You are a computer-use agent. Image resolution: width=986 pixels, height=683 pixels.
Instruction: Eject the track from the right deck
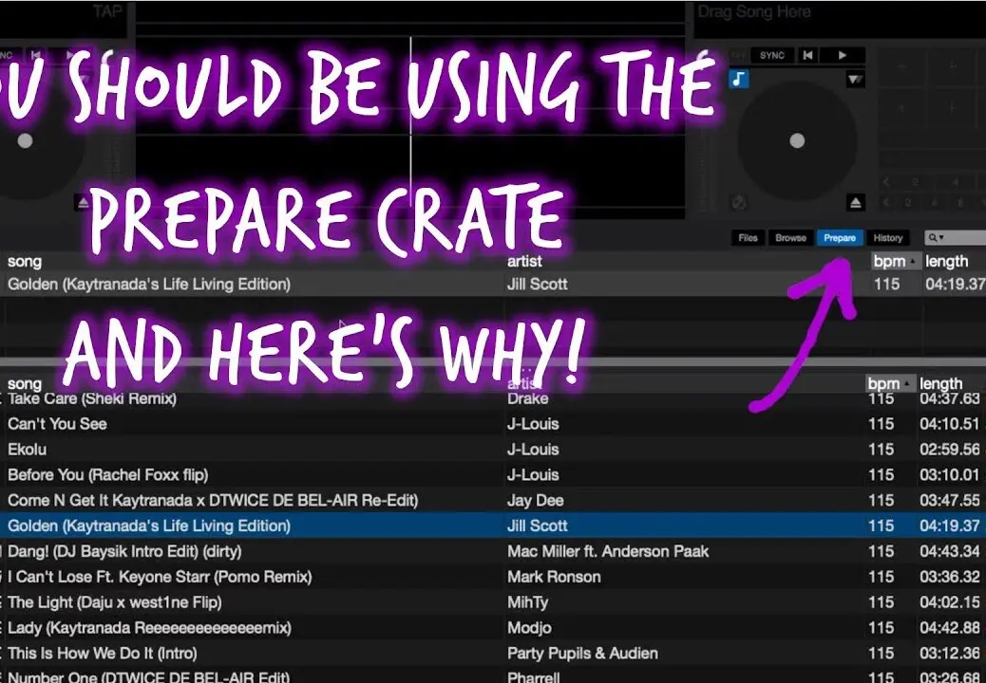click(855, 203)
